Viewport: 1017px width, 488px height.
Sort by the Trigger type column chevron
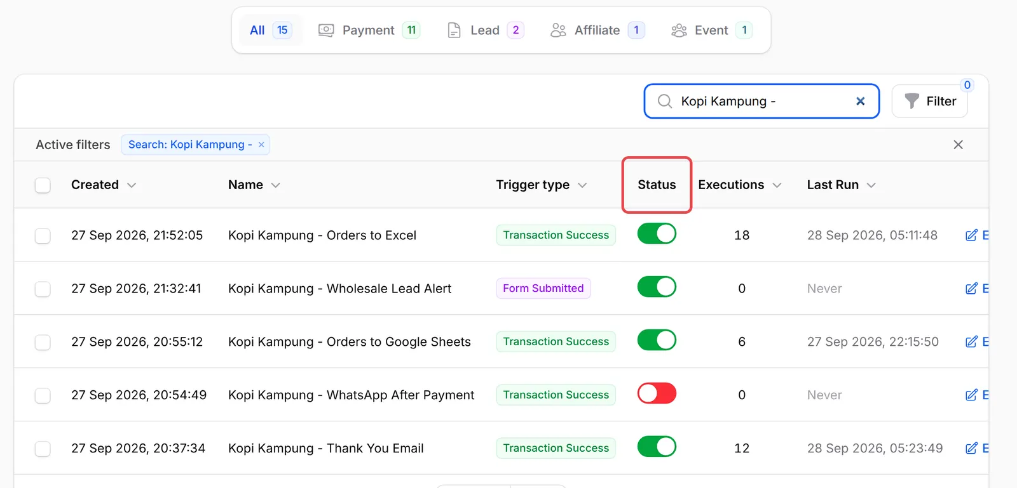point(582,185)
